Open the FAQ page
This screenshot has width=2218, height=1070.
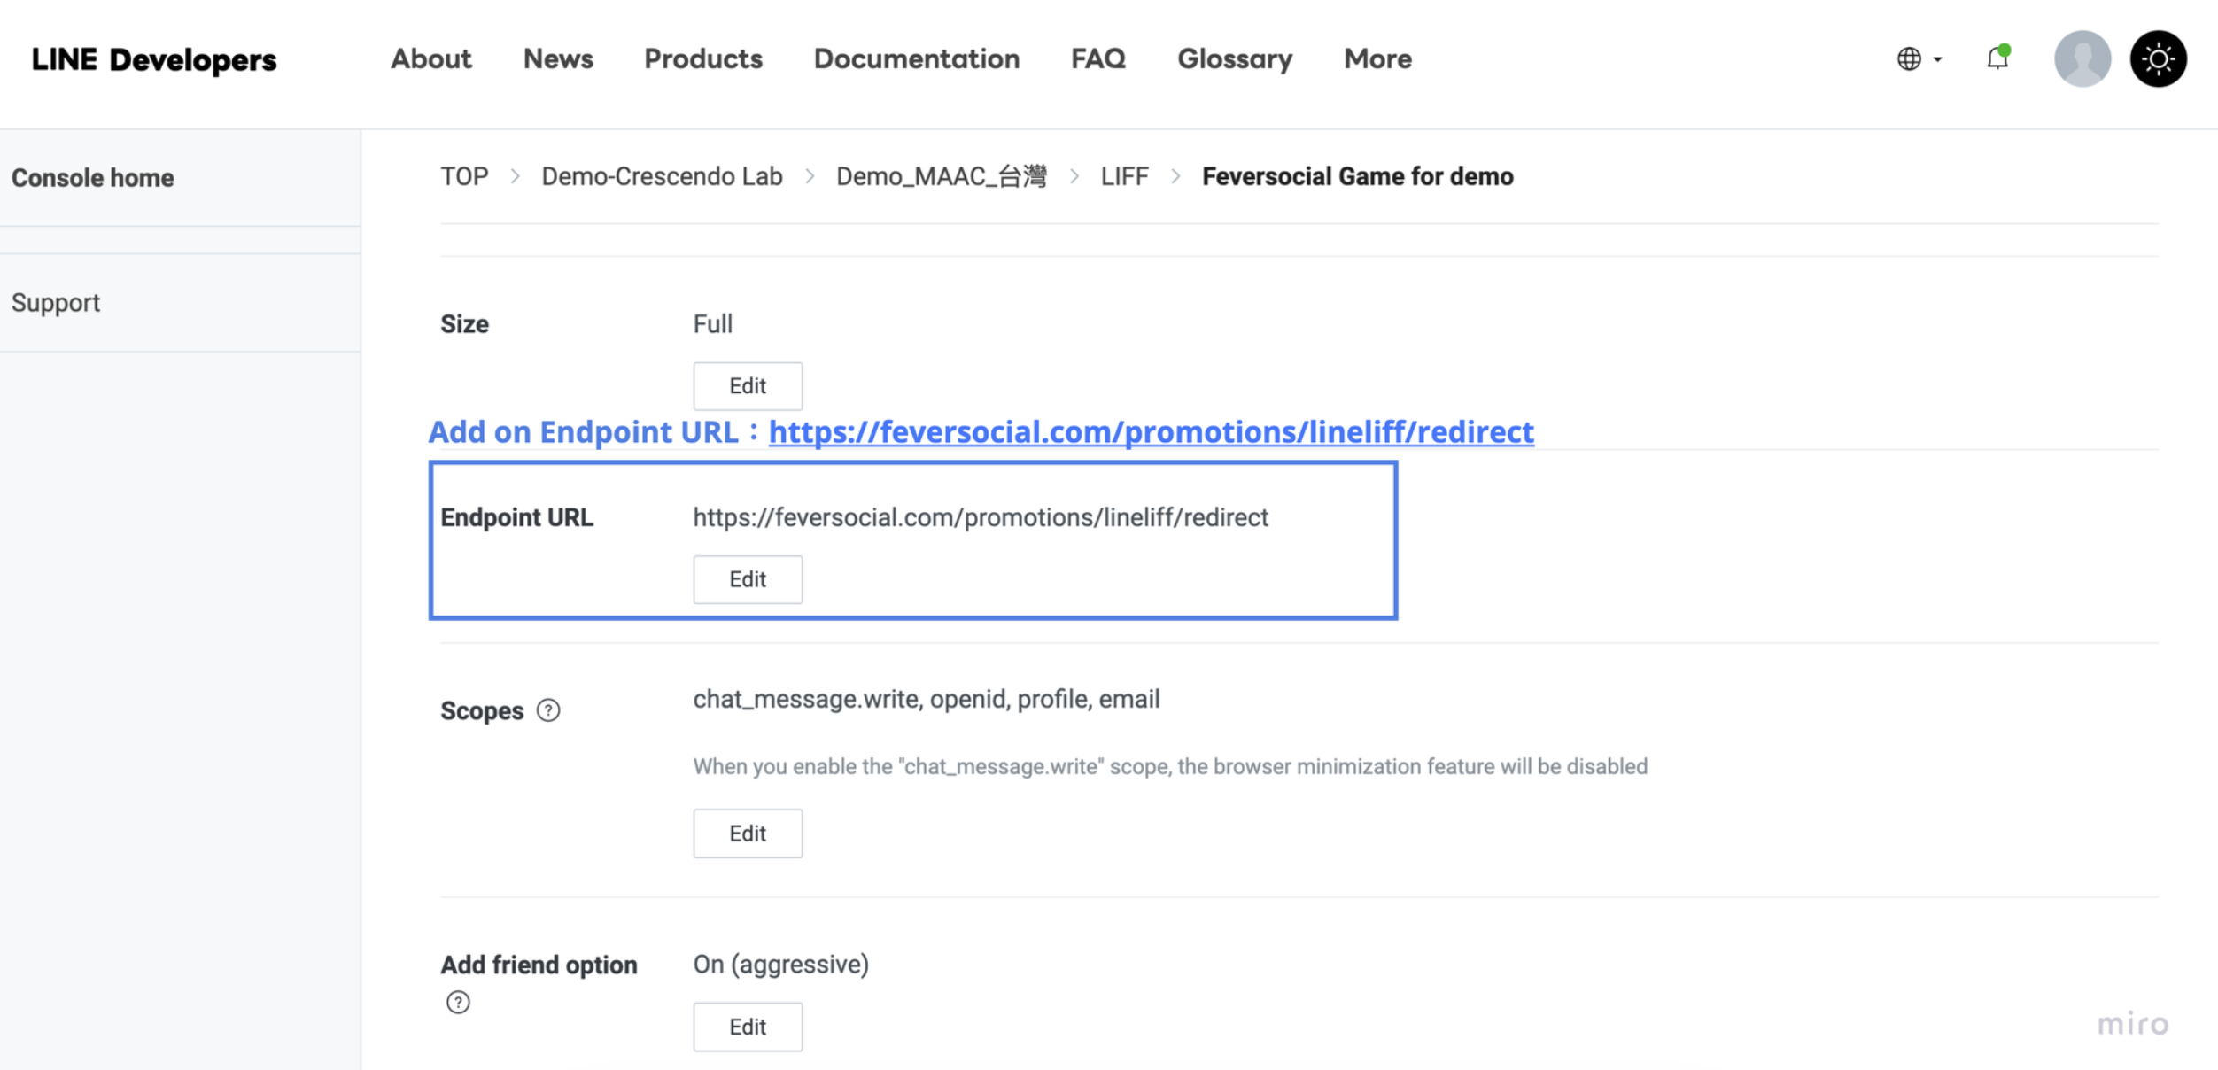coord(1098,58)
